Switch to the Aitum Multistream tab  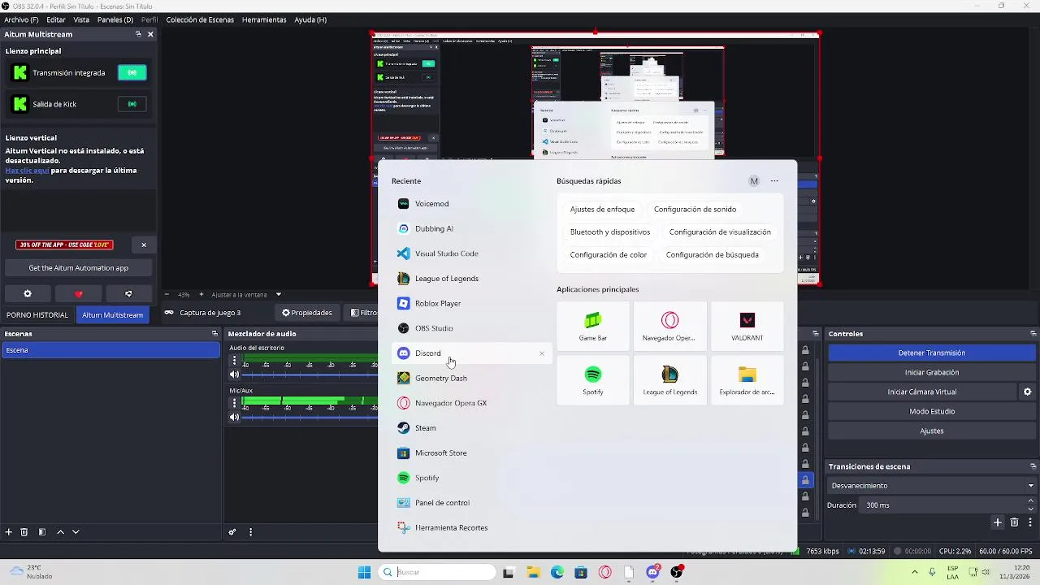[112, 314]
